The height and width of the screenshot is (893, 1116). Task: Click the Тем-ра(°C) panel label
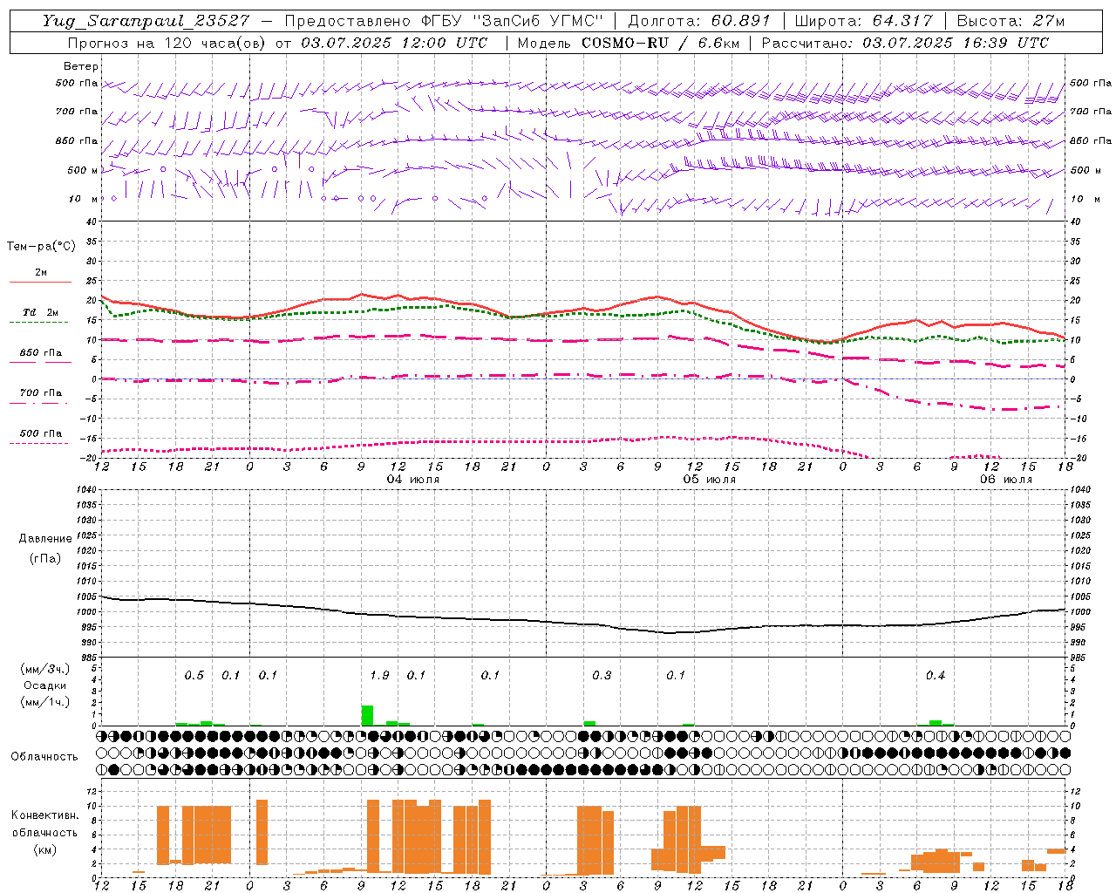[41, 247]
